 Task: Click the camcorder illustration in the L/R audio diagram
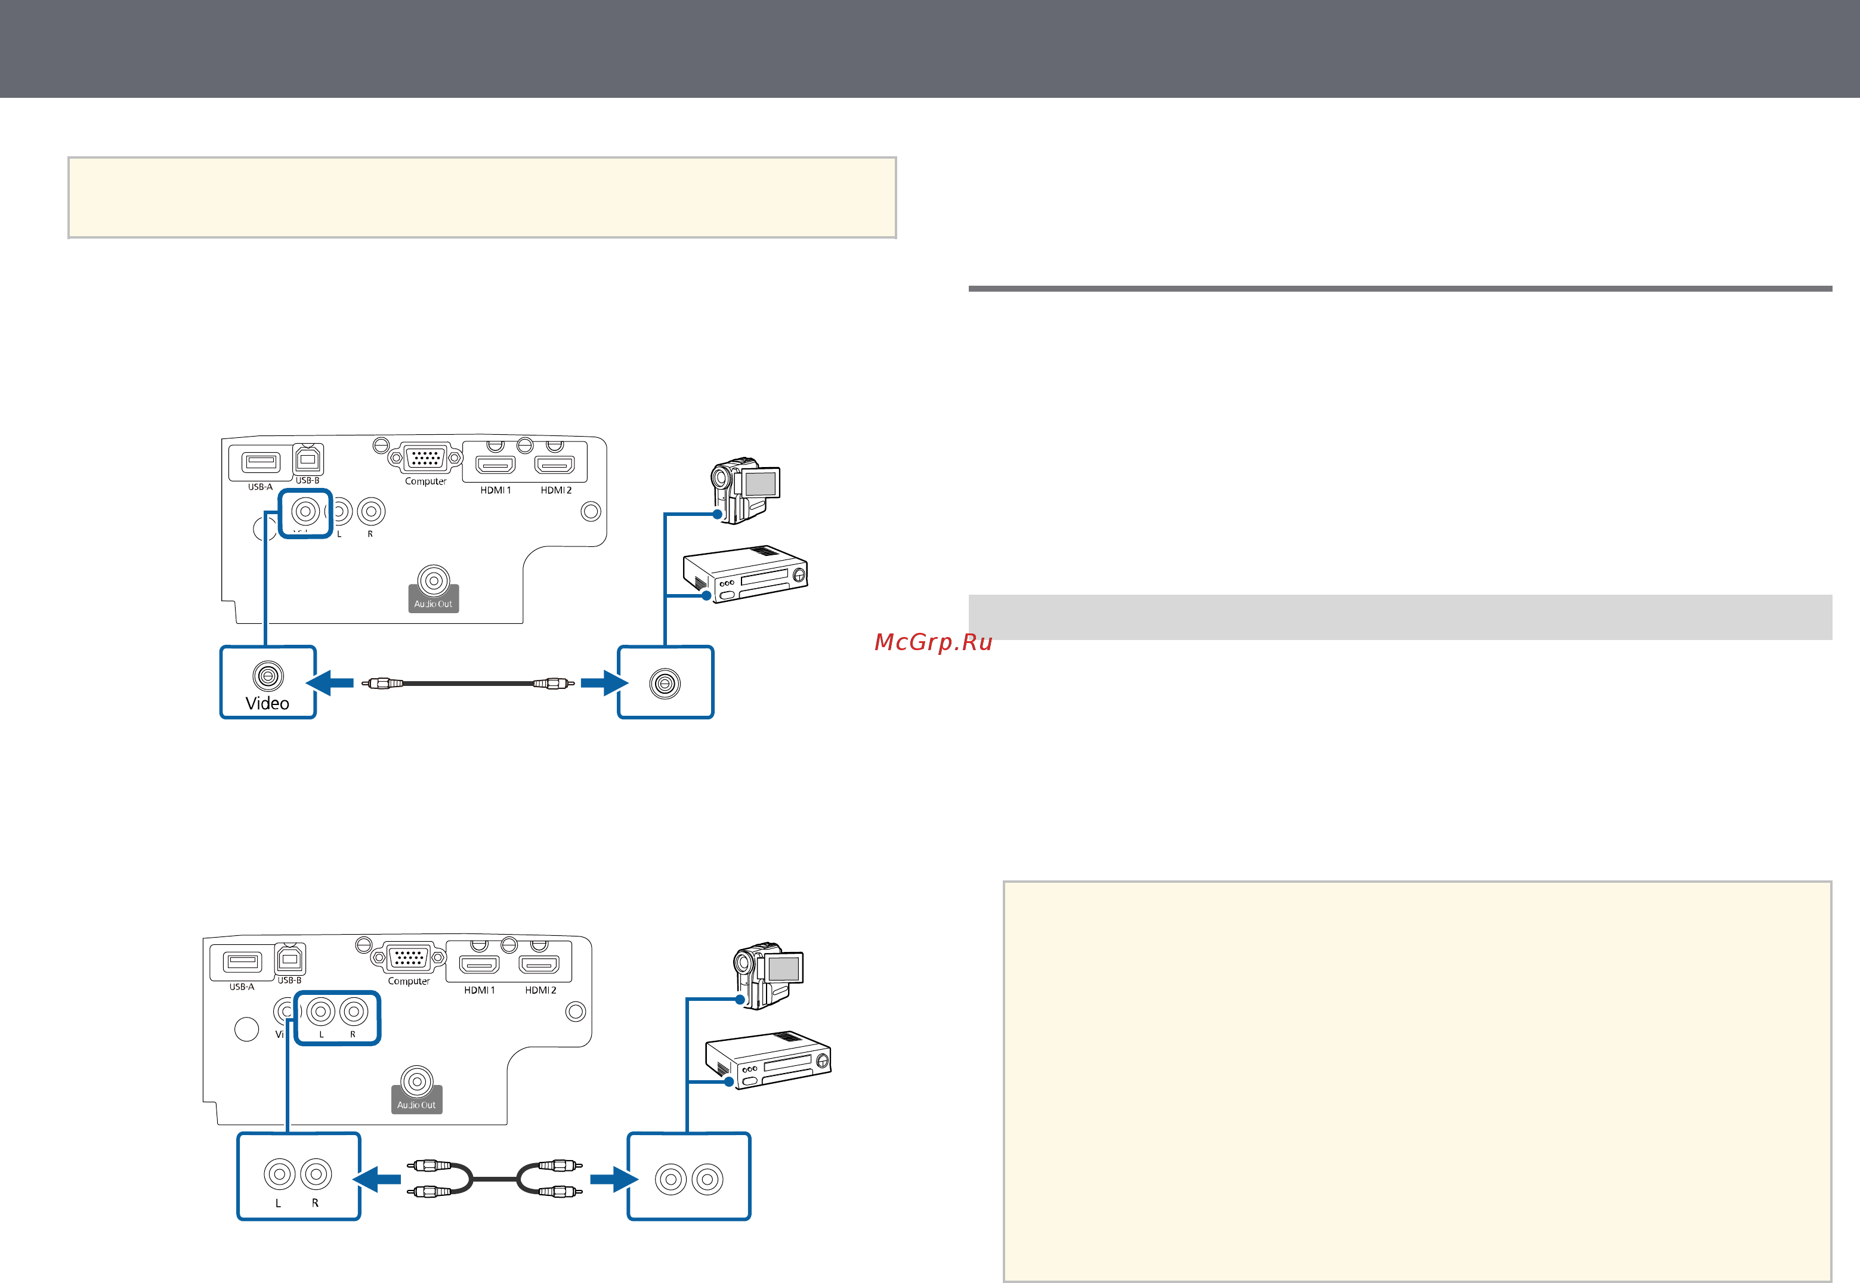[x=768, y=975]
